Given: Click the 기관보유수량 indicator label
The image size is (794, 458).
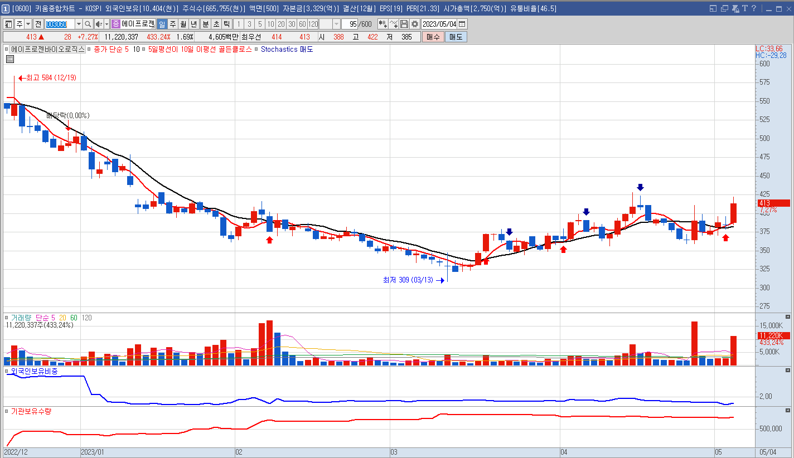Looking at the screenshot, I should pyautogui.click(x=31, y=411).
